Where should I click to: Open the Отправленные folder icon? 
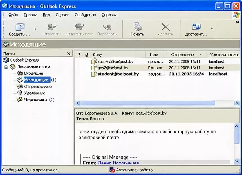20,86
